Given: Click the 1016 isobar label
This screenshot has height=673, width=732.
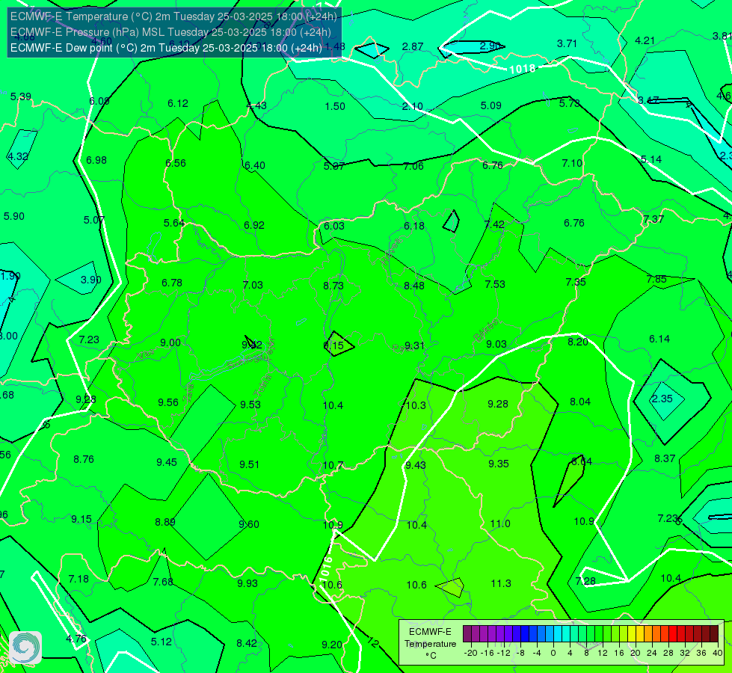Looking at the screenshot, I should [326, 569].
